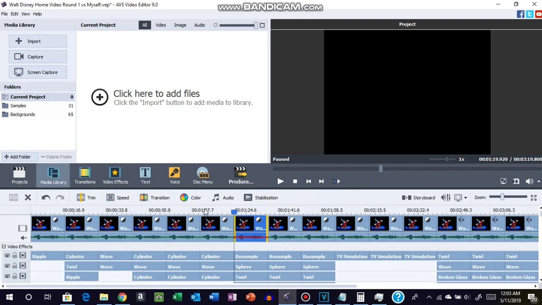Click the next scene playback button
Screen dimensions: 542x305
coord(336,181)
